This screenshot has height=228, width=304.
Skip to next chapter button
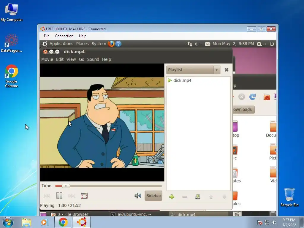pyautogui.click(x=72, y=196)
